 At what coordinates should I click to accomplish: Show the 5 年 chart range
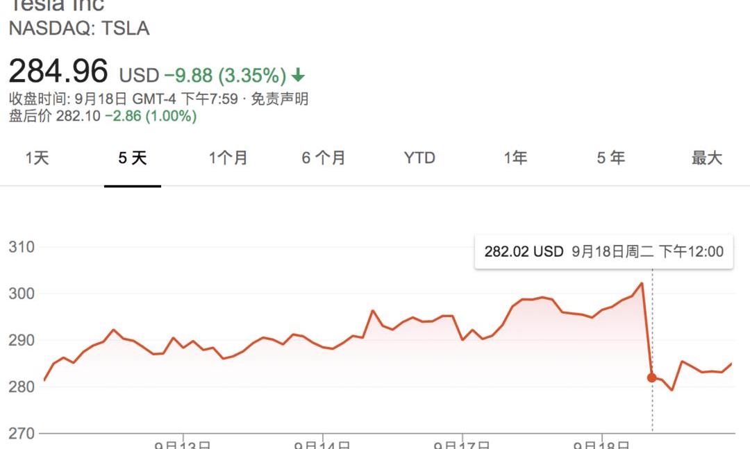pyautogui.click(x=611, y=158)
